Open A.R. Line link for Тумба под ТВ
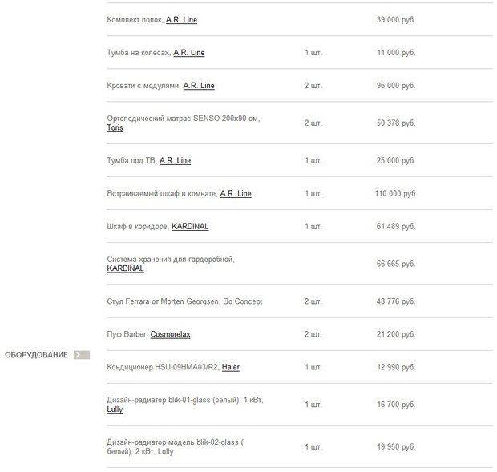The image size is (497, 472). [175, 160]
